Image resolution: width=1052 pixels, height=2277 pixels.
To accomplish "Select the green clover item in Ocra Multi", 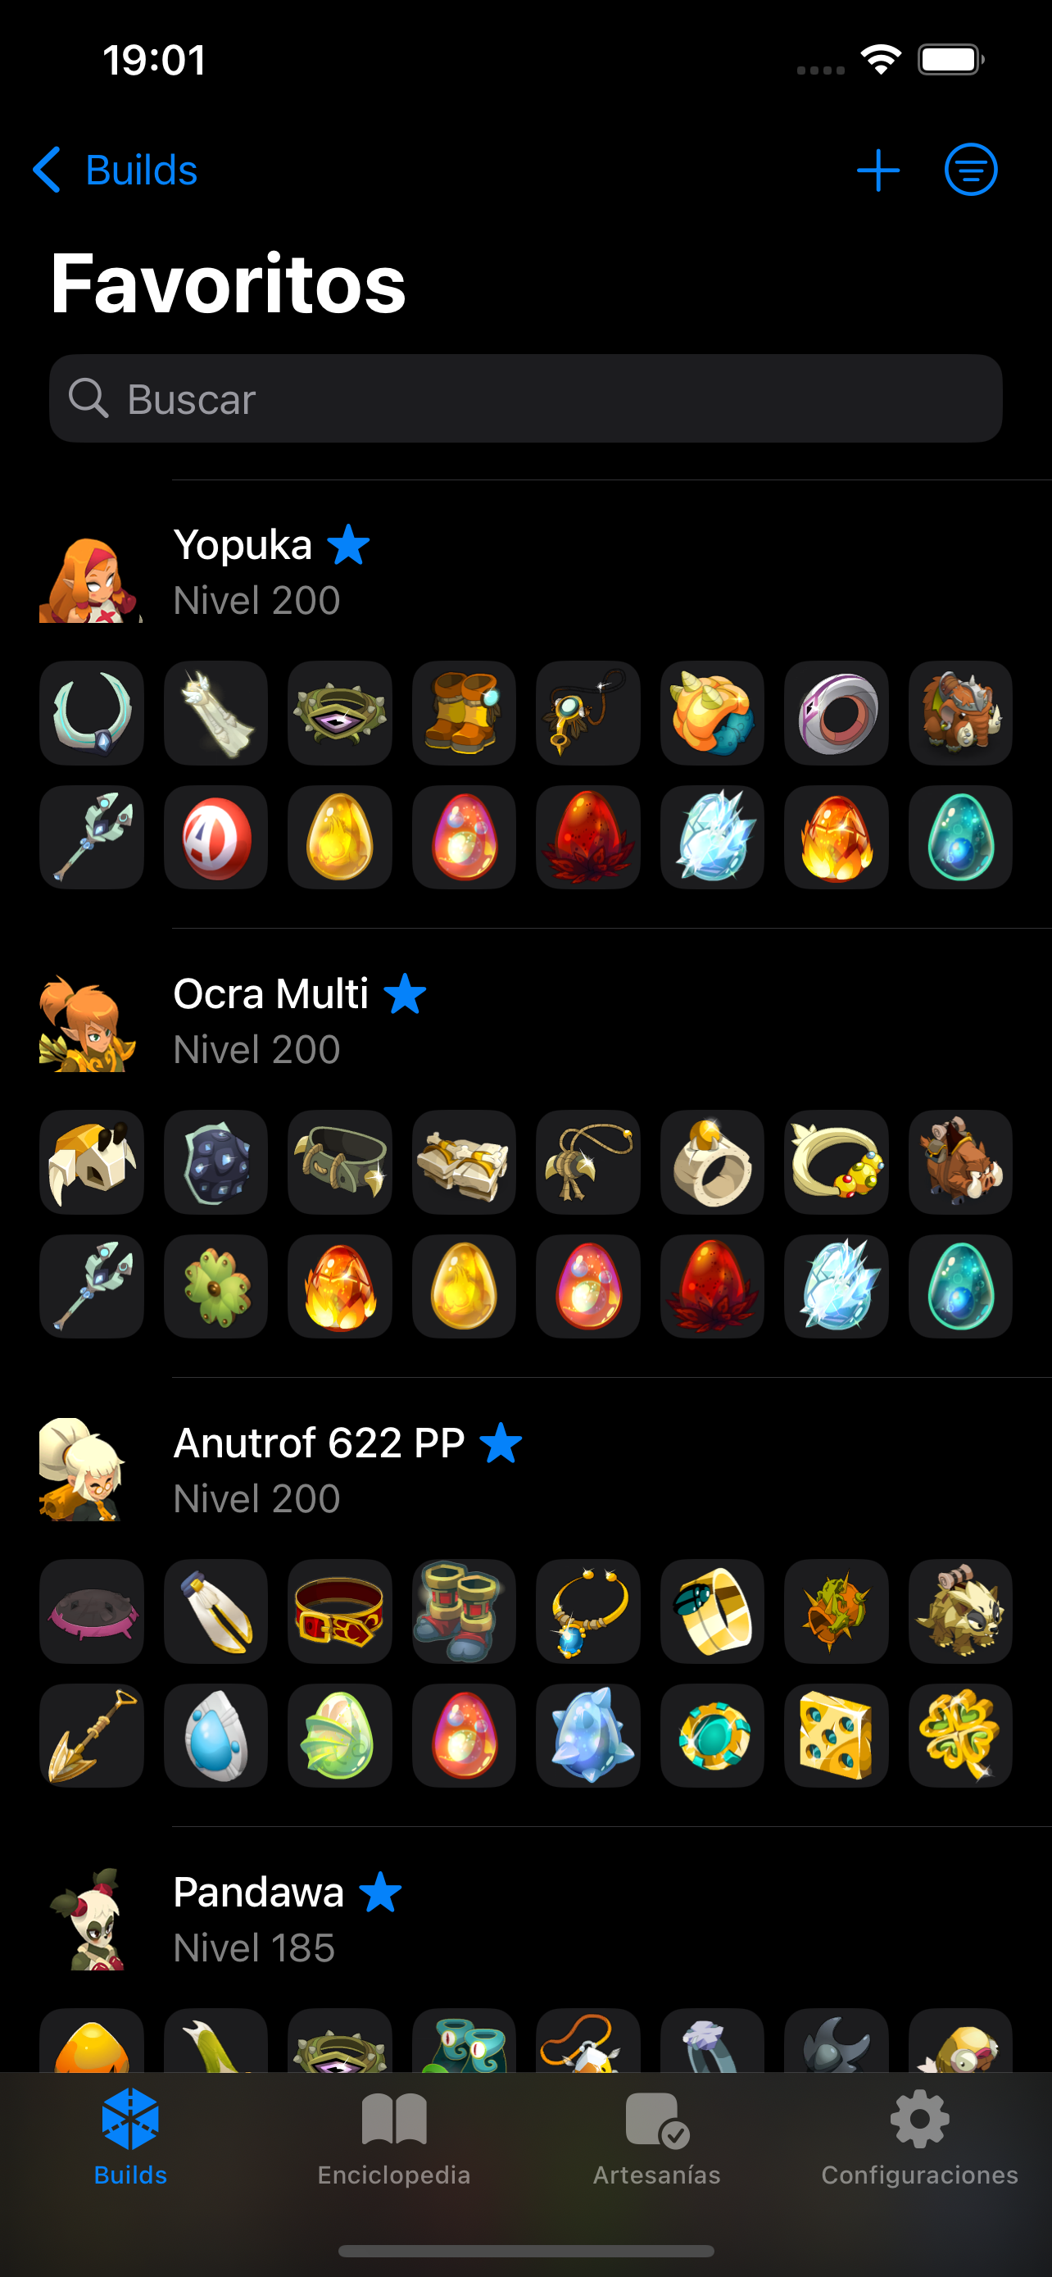I will coord(215,1286).
